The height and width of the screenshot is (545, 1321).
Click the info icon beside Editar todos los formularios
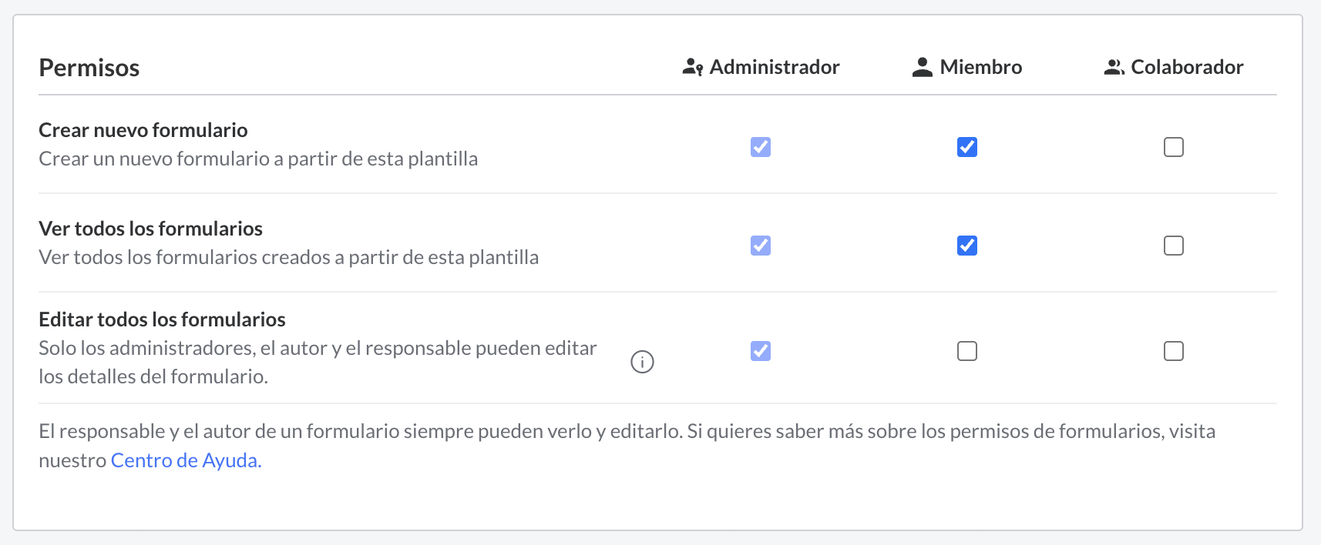[642, 362]
